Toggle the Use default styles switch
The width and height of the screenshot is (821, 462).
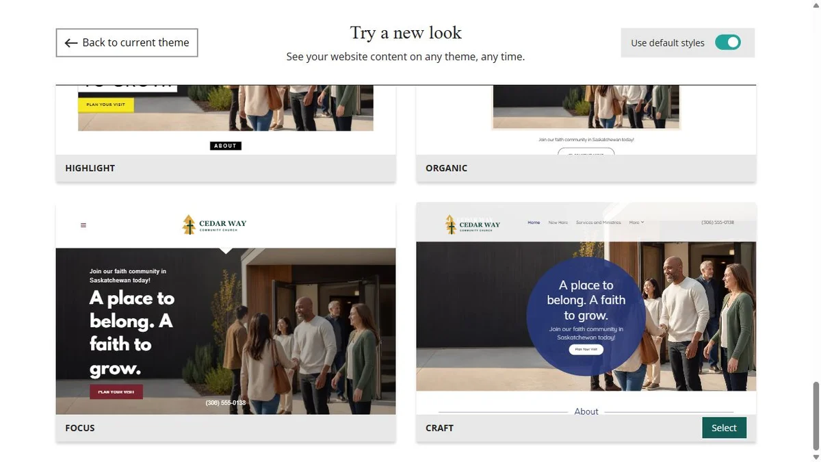click(727, 42)
